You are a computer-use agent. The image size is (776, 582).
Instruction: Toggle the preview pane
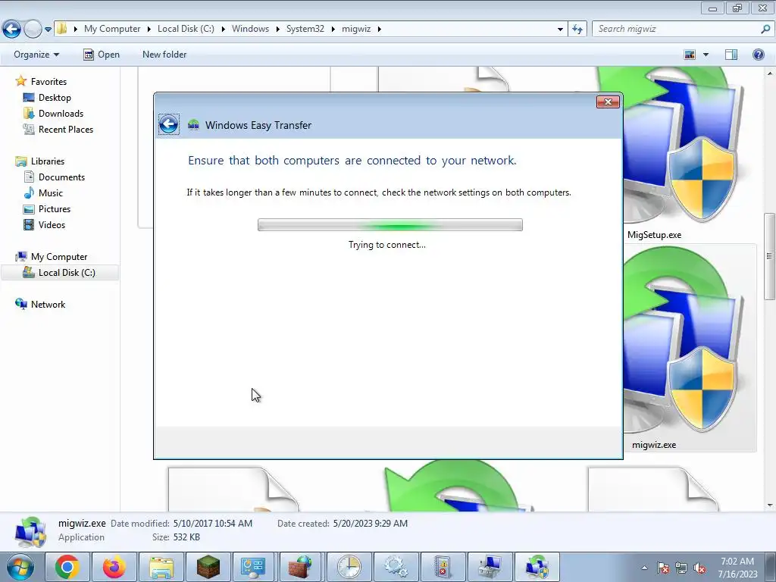tap(731, 55)
